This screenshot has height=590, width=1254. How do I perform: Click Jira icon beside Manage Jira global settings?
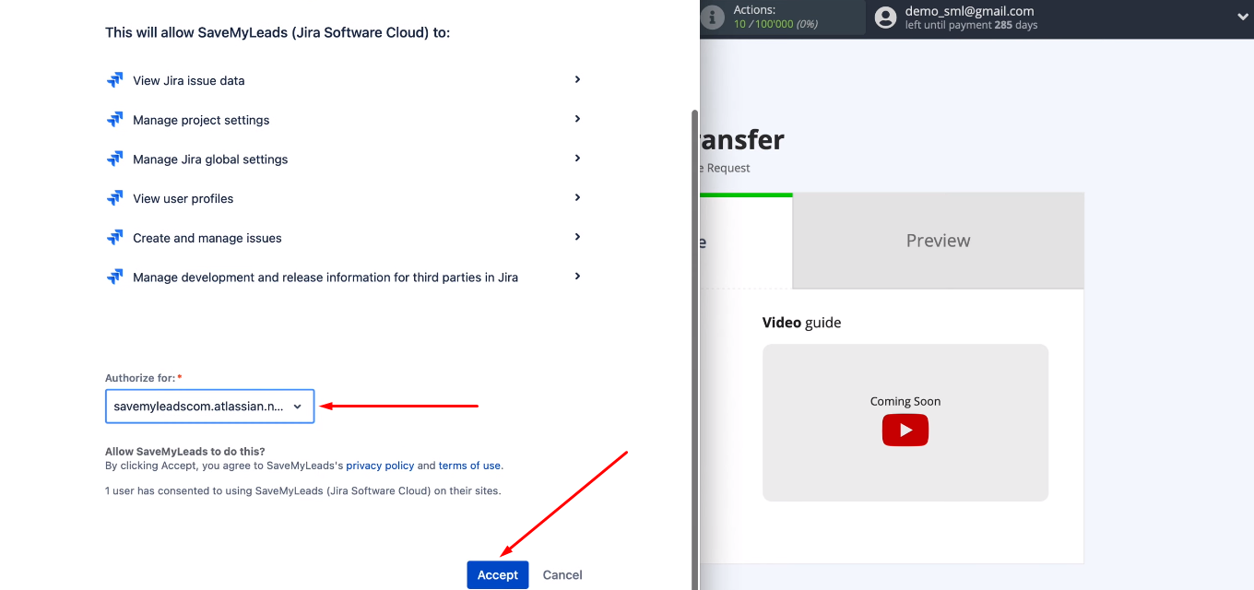click(115, 159)
